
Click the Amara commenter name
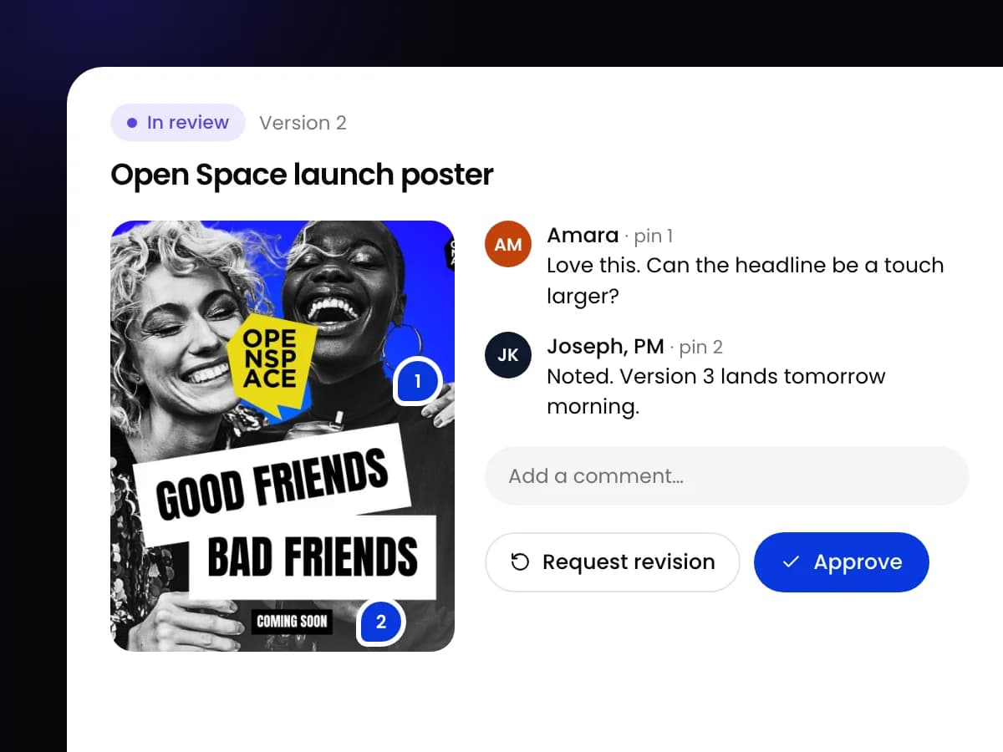pos(583,236)
